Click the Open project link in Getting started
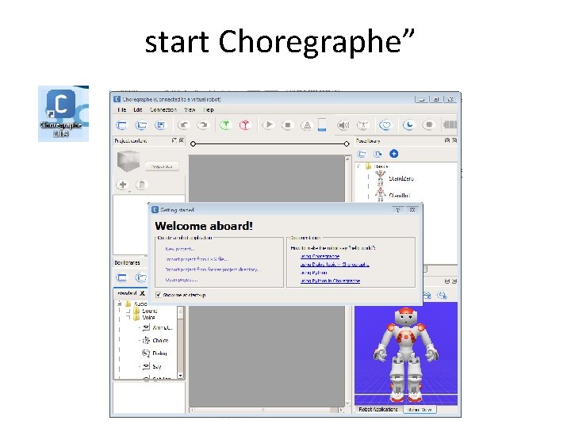Screen dimensions: 571x428 click(x=182, y=280)
